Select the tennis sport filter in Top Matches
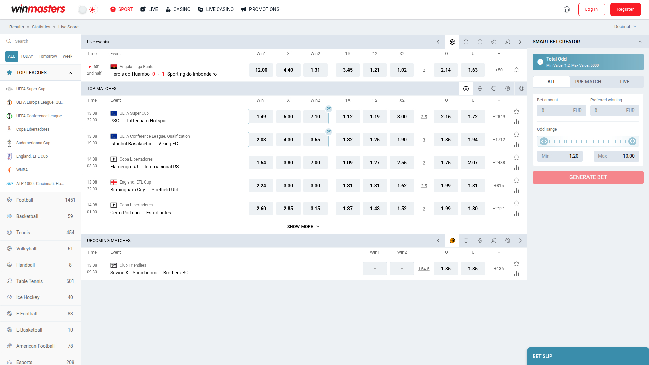Screen dimensions: 649x365 click(x=494, y=89)
